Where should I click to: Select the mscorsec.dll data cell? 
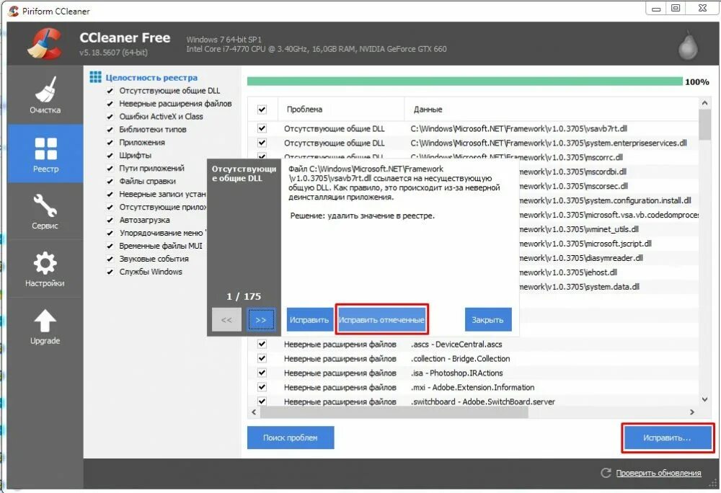[573, 186]
